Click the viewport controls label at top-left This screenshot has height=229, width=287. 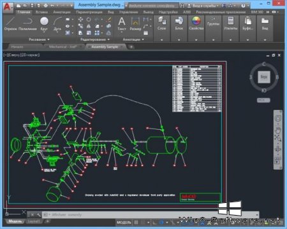pyautogui.click(x=21, y=55)
